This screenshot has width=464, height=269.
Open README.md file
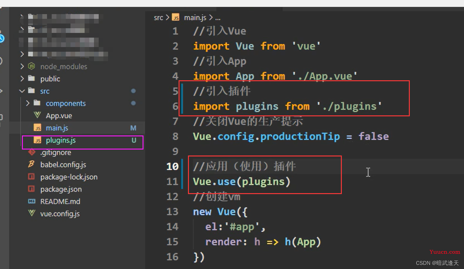tap(60, 201)
